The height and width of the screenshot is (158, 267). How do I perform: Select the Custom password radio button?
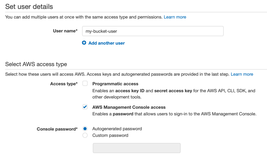tap(85, 135)
